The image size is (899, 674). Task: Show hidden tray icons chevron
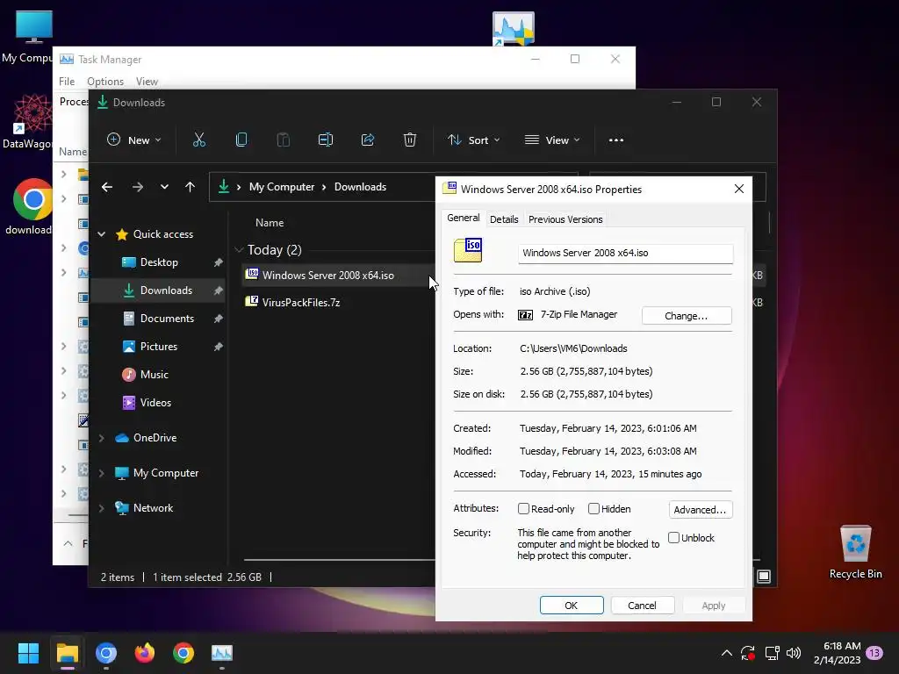[x=726, y=653]
